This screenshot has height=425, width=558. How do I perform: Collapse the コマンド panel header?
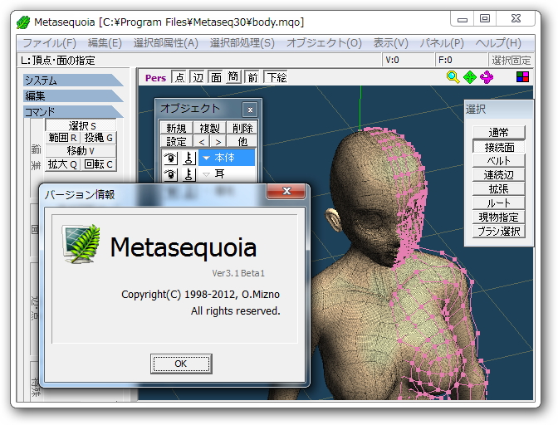pos(73,112)
